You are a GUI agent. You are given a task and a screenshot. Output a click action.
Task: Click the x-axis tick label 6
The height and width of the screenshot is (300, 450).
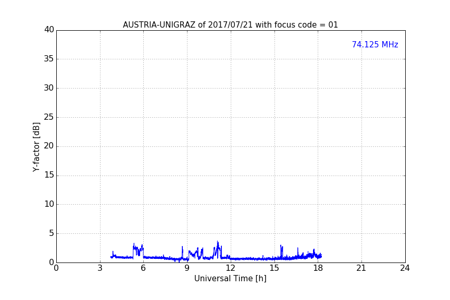143,268
